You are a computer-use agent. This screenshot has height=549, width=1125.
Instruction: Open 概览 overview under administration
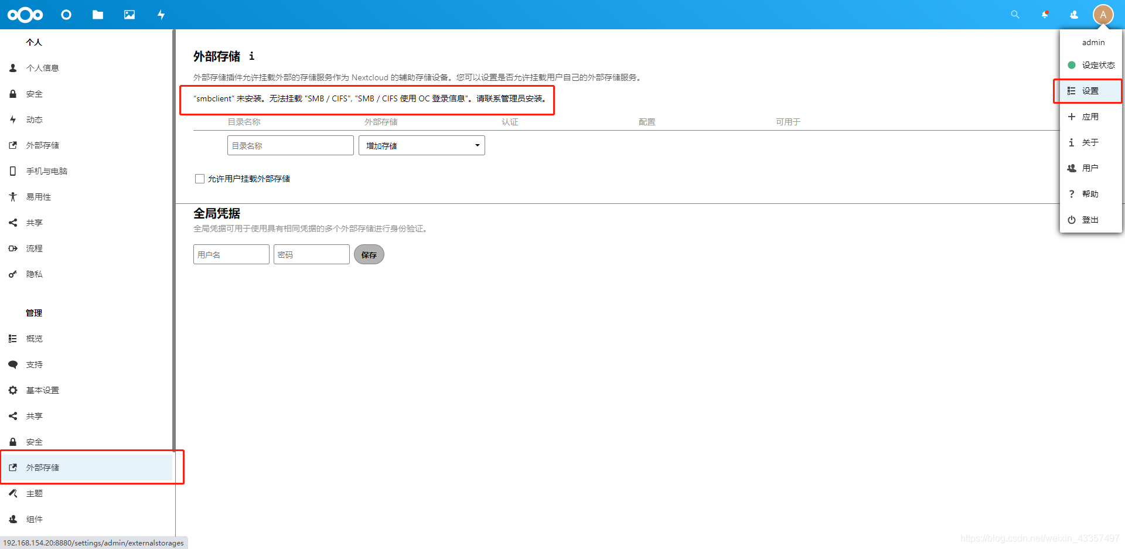pyautogui.click(x=86, y=339)
